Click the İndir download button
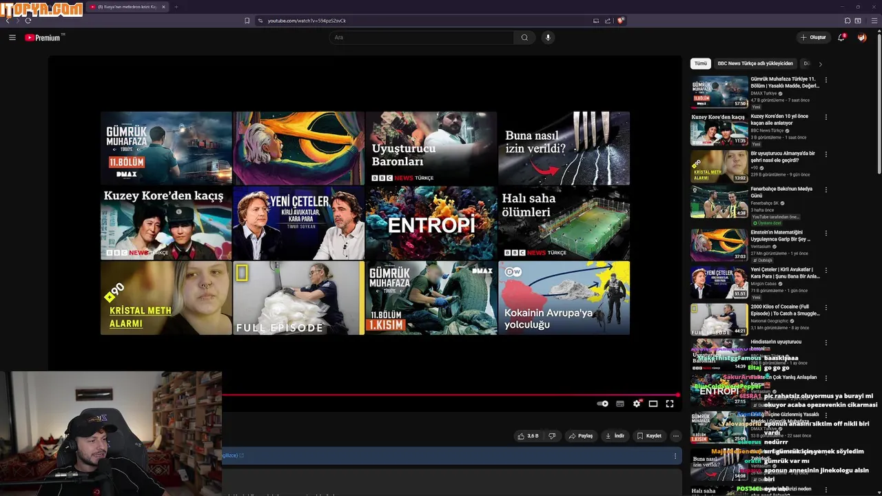Viewport: 882px width, 496px height. [615, 436]
